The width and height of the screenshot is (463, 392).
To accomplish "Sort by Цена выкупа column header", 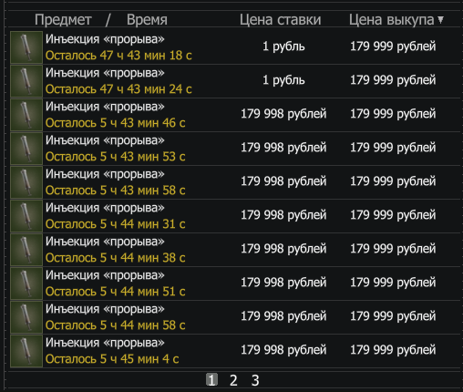I will click(x=391, y=20).
